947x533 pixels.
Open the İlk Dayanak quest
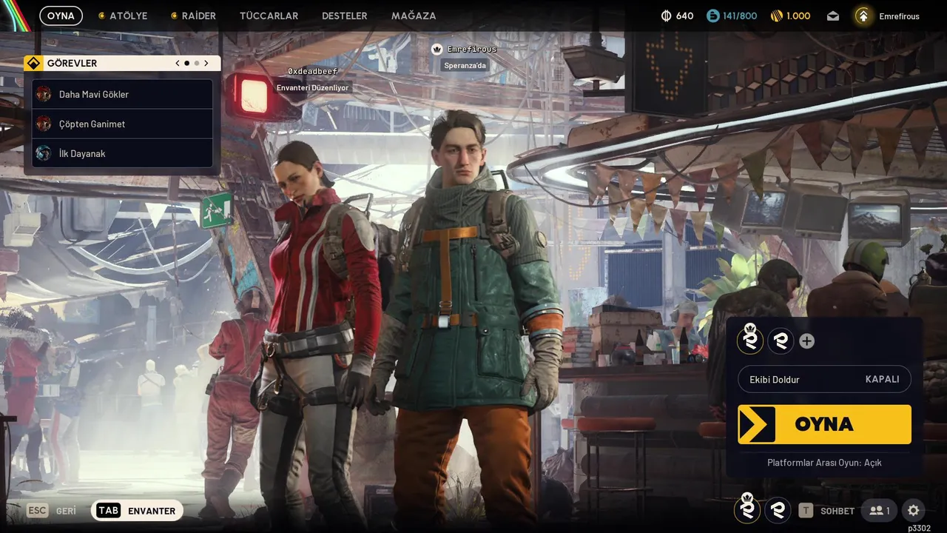point(123,153)
